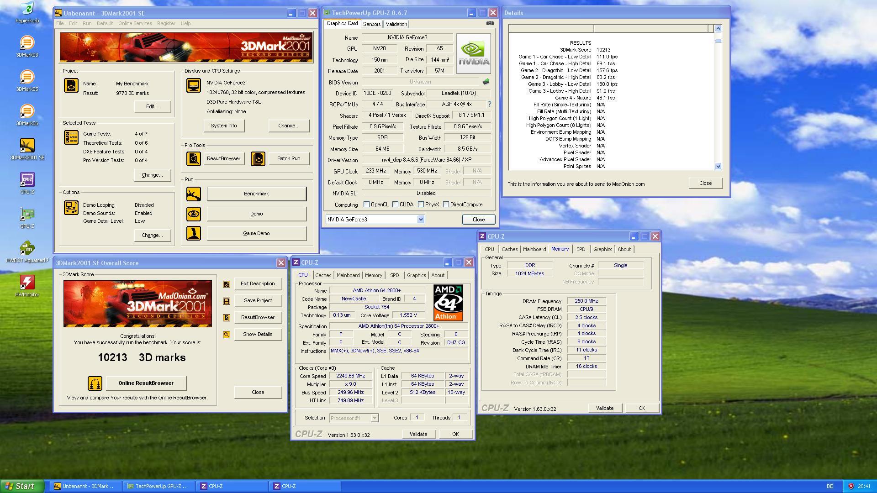
Task: Click the DRAM Frequency value 250.0 MHz
Action: [586, 301]
